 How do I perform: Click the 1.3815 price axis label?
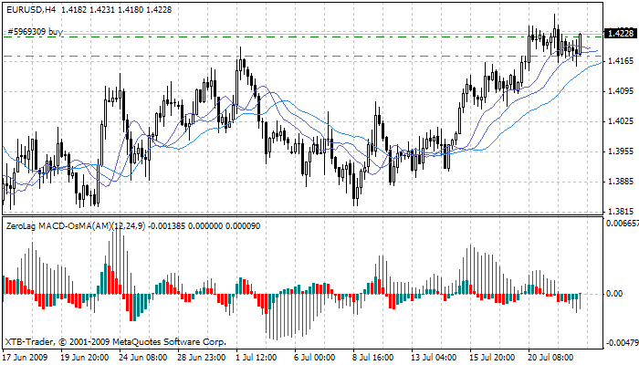[x=620, y=211]
